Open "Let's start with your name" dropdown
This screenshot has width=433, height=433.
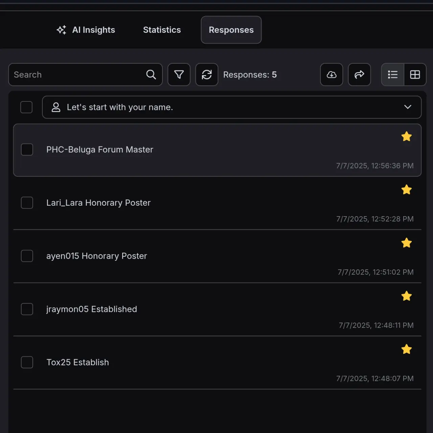pyautogui.click(x=232, y=107)
